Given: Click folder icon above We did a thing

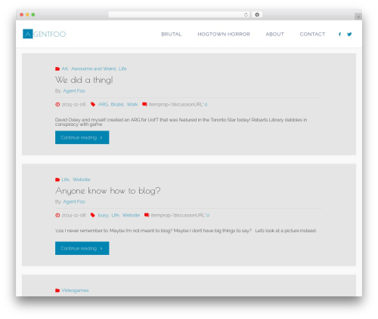Looking at the screenshot, I should (57, 69).
